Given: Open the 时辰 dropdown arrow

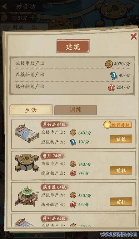Looking at the screenshot, I should [x=6, y=27].
